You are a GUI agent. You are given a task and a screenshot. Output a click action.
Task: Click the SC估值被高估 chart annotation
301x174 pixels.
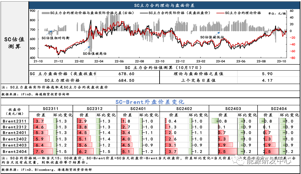95,54
